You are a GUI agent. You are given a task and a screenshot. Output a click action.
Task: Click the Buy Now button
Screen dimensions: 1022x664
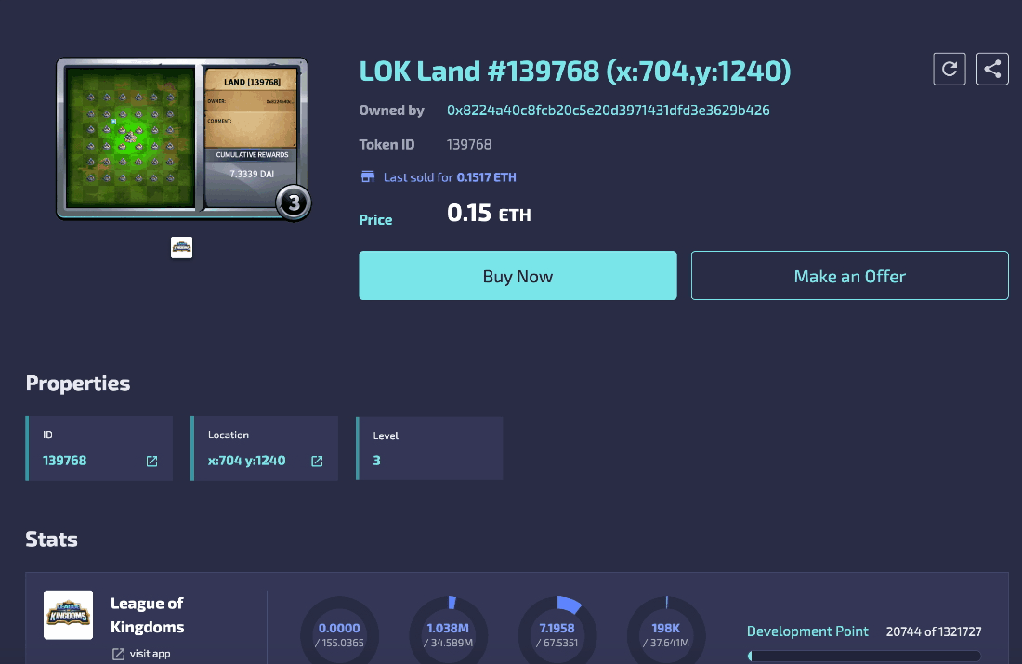pyautogui.click(x=518, y=276)
